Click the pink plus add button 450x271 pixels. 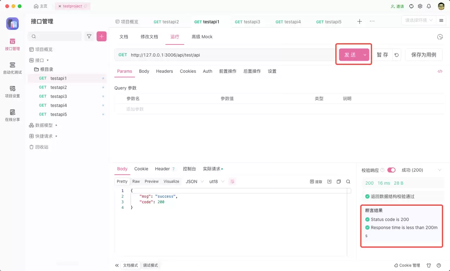(102, 36)
